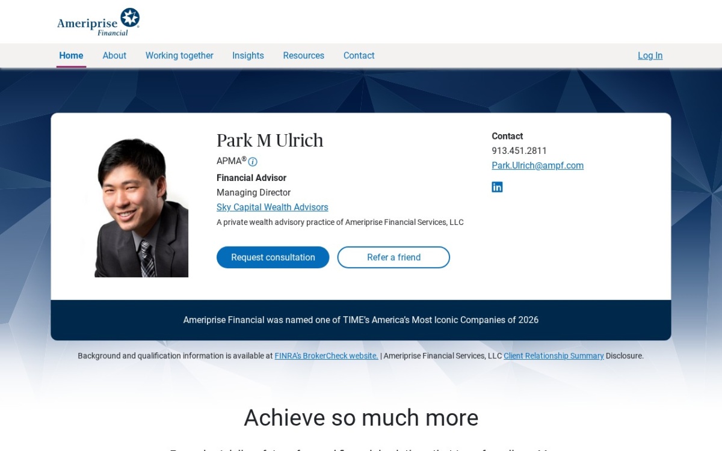The width and height of the screenshot is (722, 451).
Task: Click phone number 913.451.2811
Action: click(x=519, y=151)
